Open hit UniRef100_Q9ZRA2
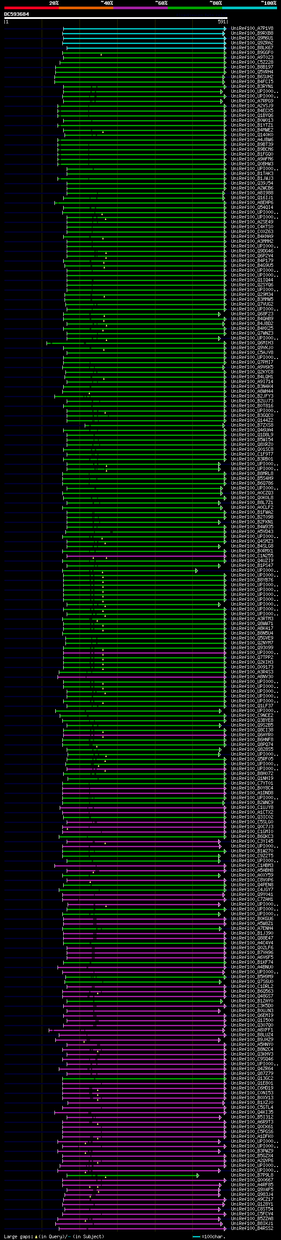 click(x=252, y=43)
